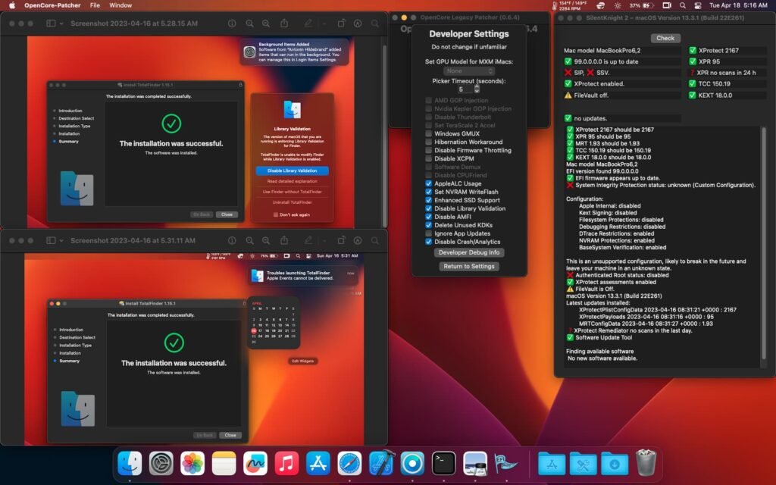Check the Windows GMUX option
Image resolution: width=776 pixels, height=485 pixels.
(x=428, y=135)
